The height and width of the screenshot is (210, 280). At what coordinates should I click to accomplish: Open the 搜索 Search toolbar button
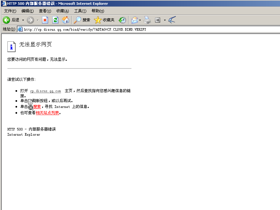pyautogui.click(x=82, y=20)
